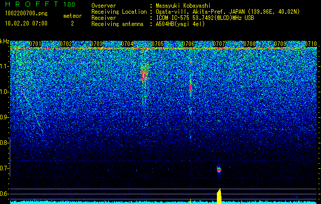Click the 0707 time marker
The image size is (321, 204).
pyautogui.click(x=219, y=44)
